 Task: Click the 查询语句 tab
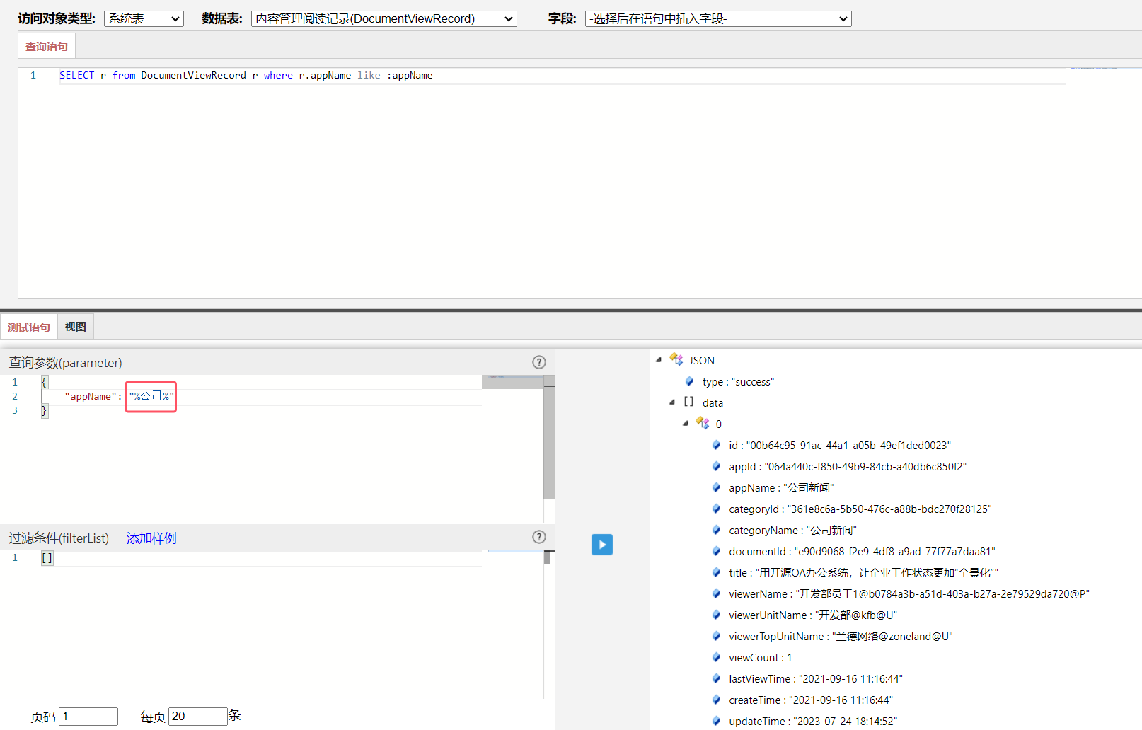pos(47,47)
